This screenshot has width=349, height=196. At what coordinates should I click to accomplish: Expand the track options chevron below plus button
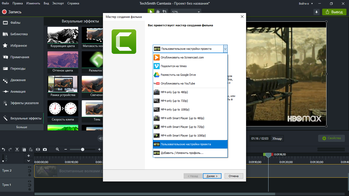[x=29, y=161]
